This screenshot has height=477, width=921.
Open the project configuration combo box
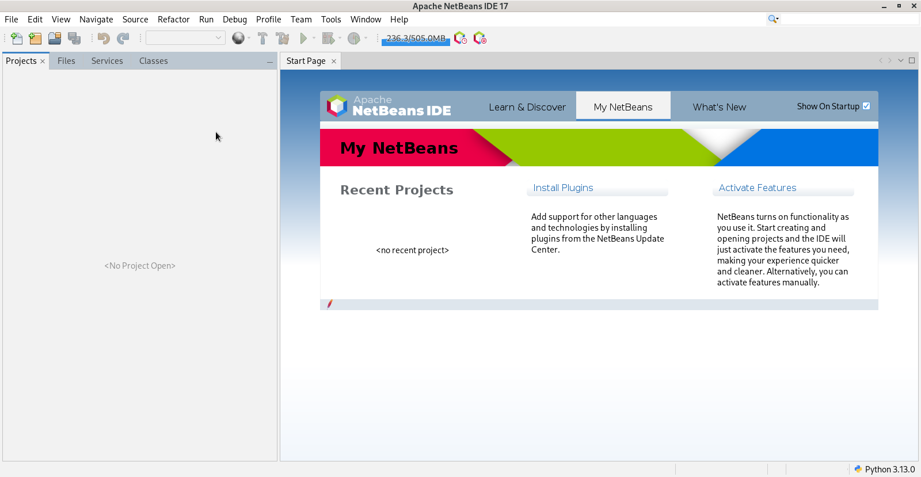point(185,38)
